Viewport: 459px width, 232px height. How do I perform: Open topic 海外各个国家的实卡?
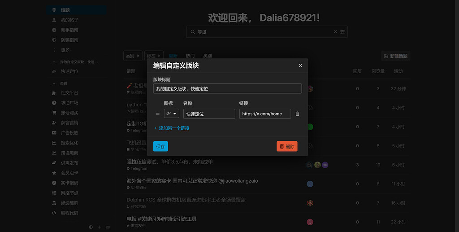(x=192, y=181)
